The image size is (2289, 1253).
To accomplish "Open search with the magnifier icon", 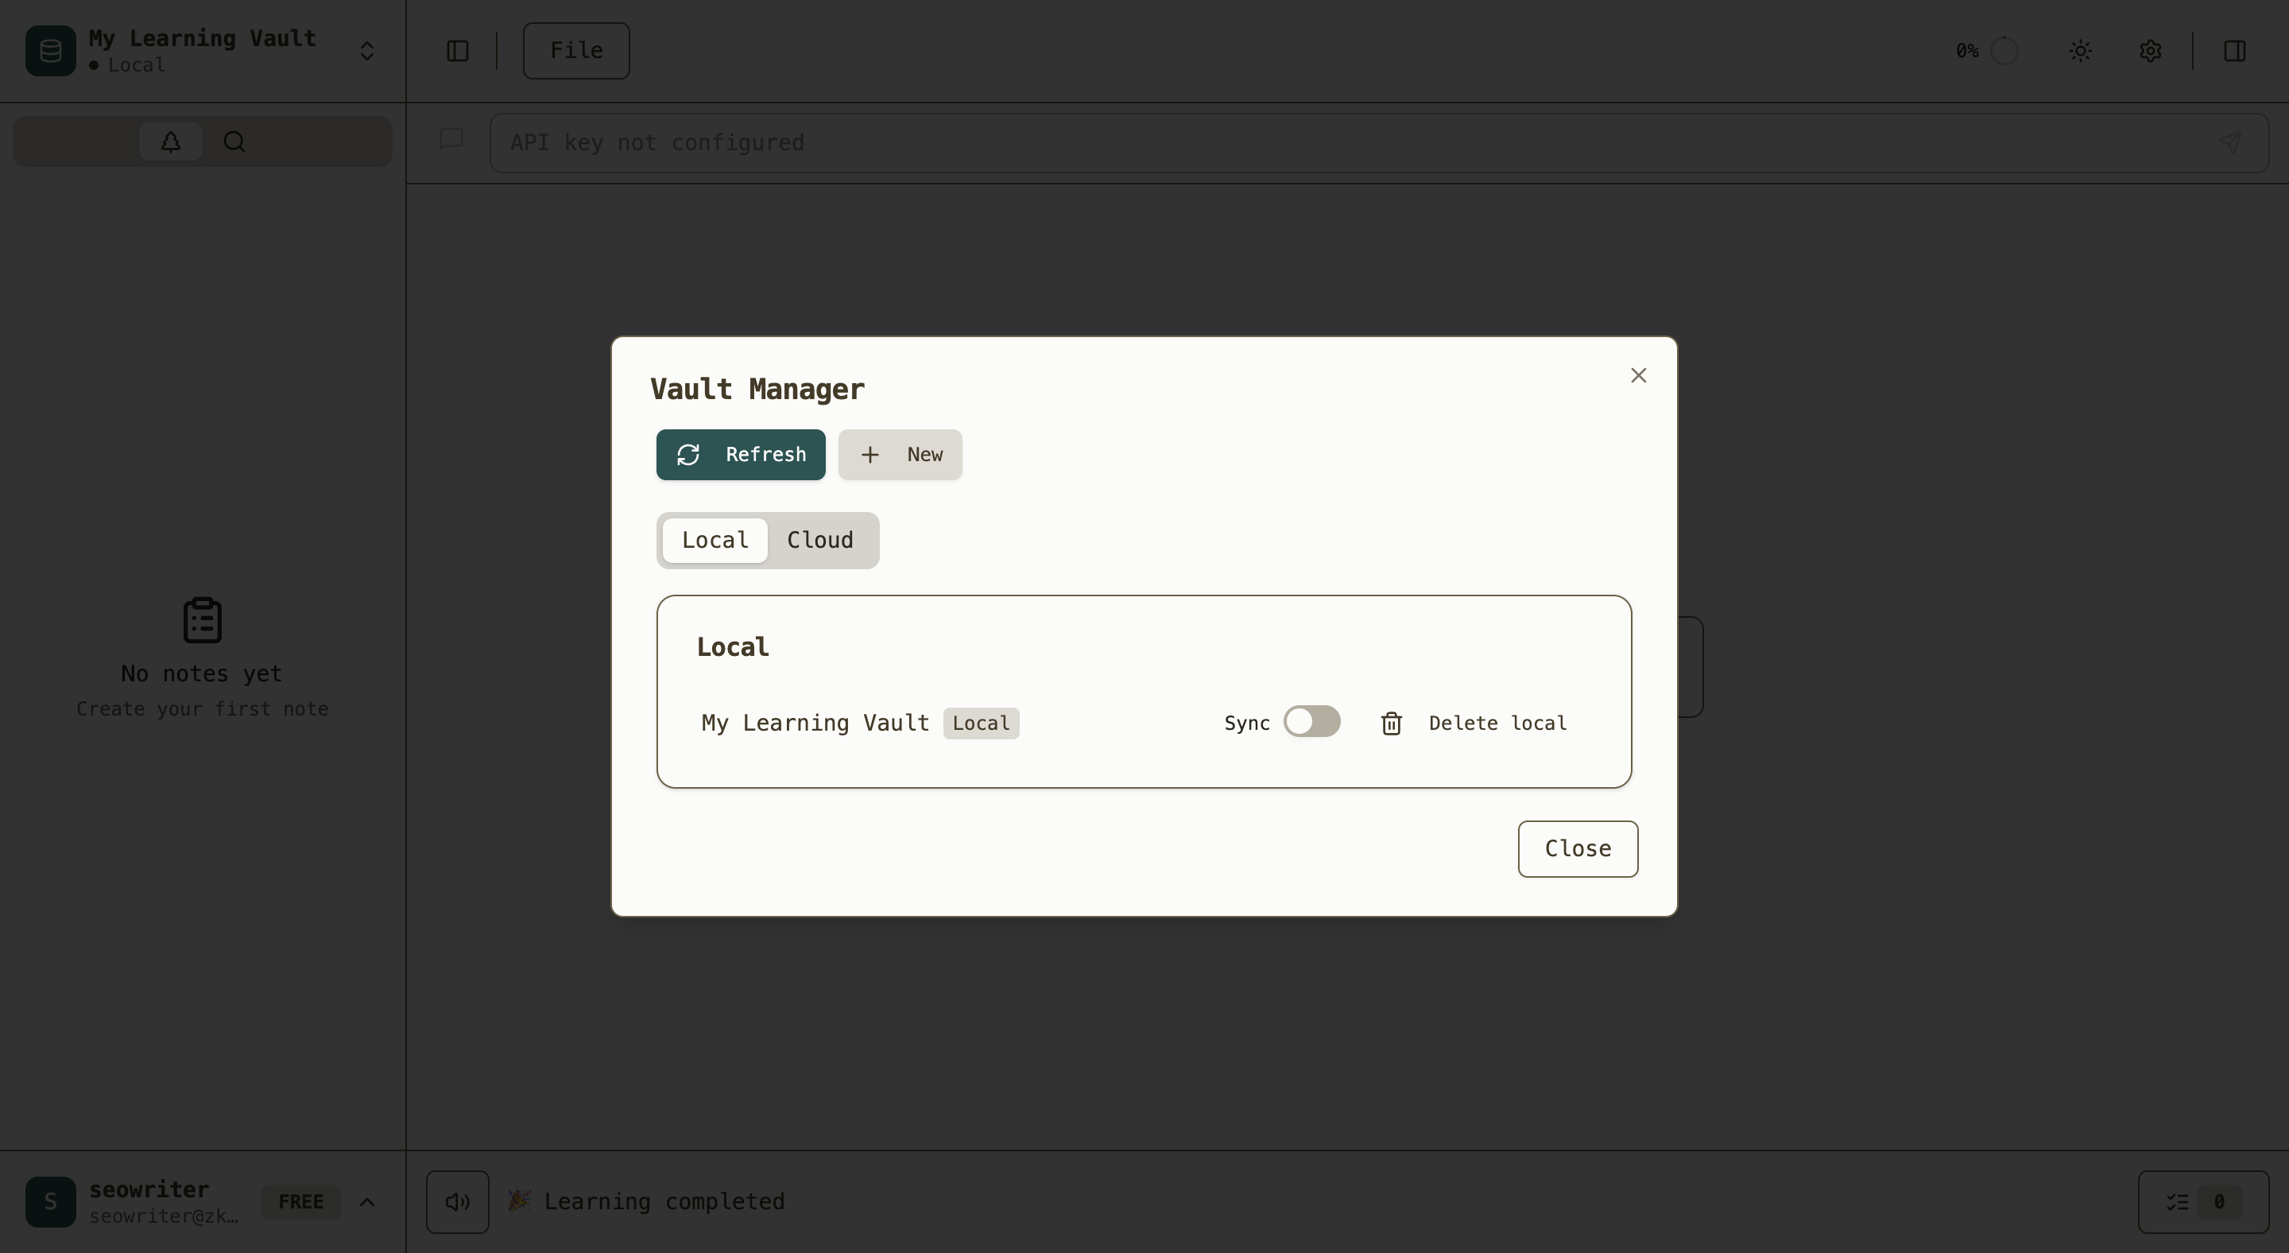I will point(234,142).
